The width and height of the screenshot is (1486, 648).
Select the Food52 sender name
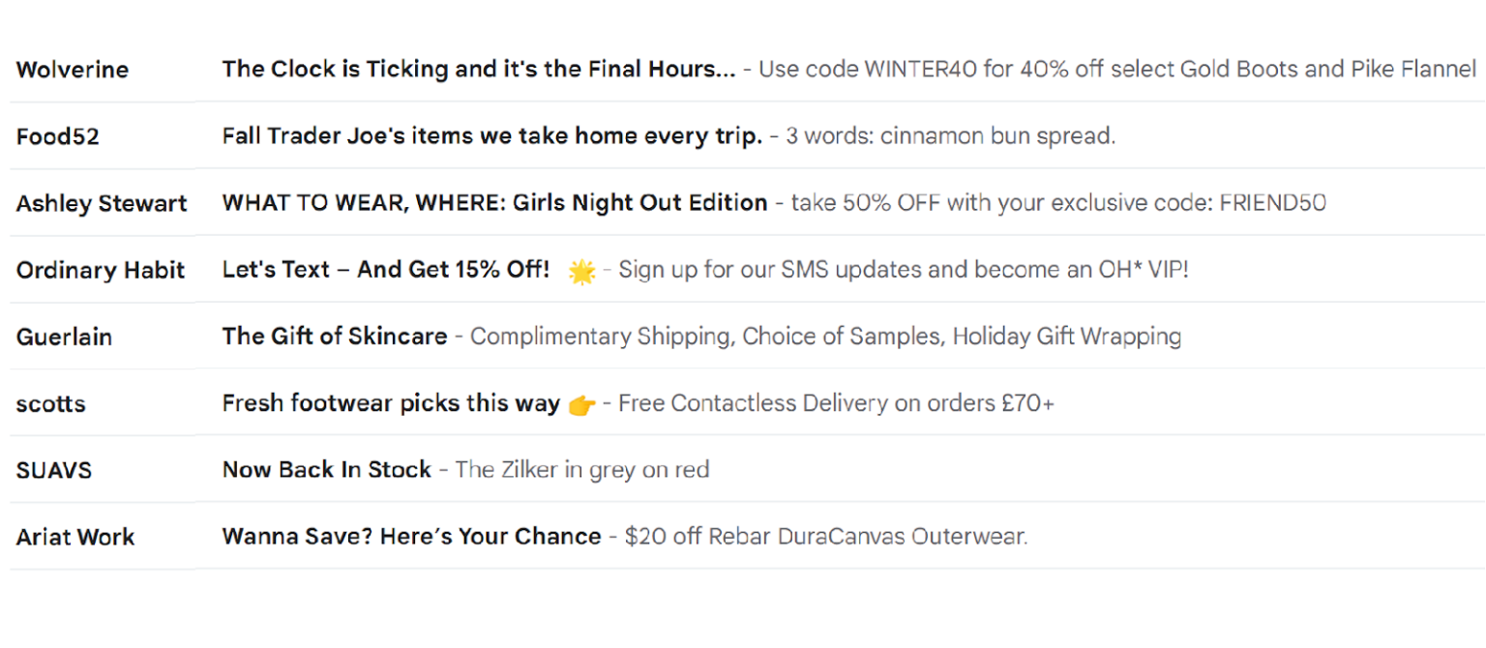pos(58,136)
